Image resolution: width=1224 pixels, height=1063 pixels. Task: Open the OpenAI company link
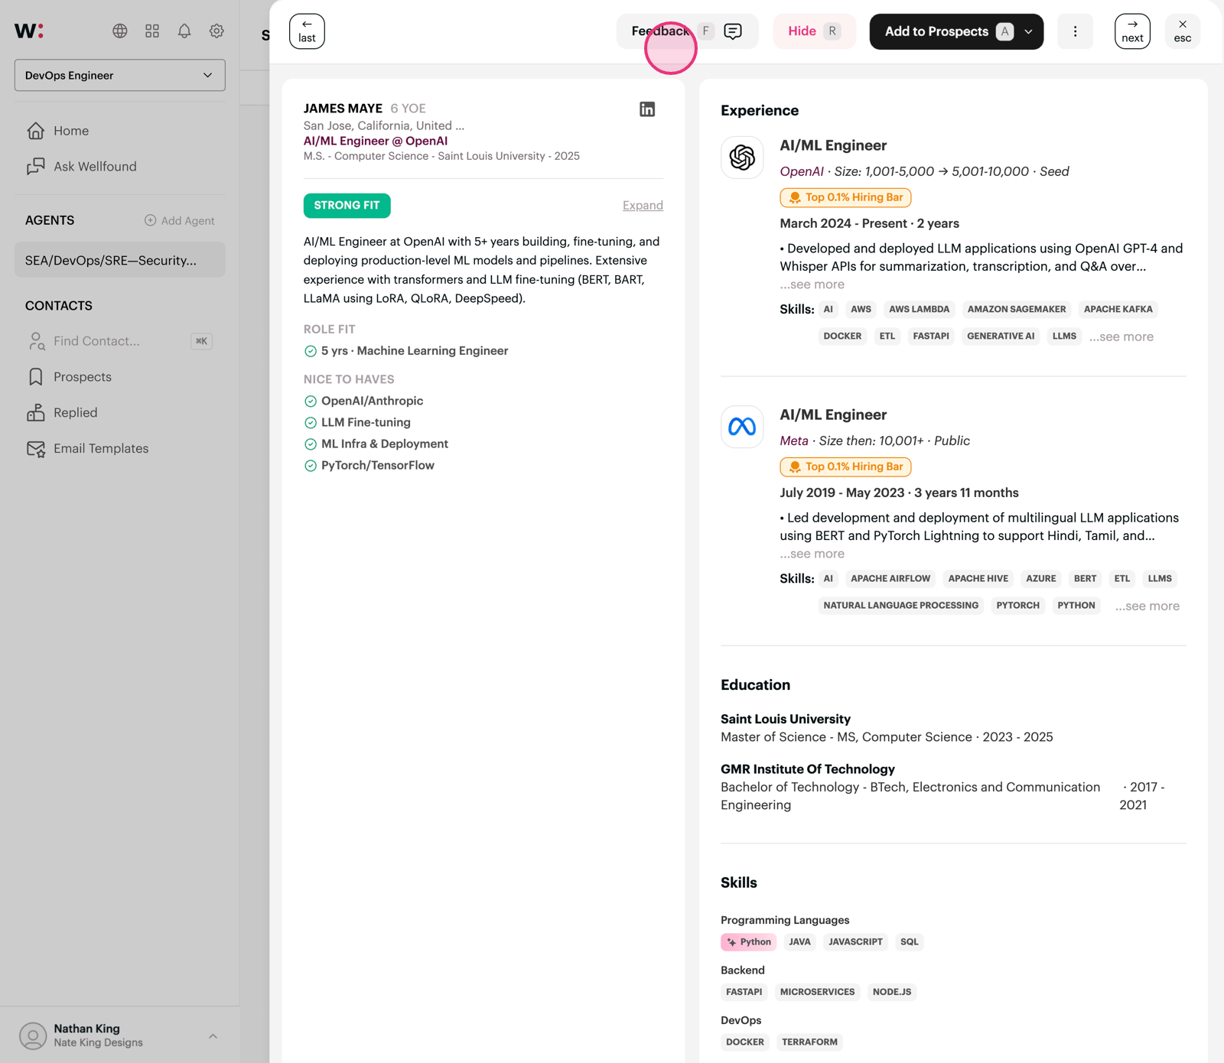pos(802,171)
